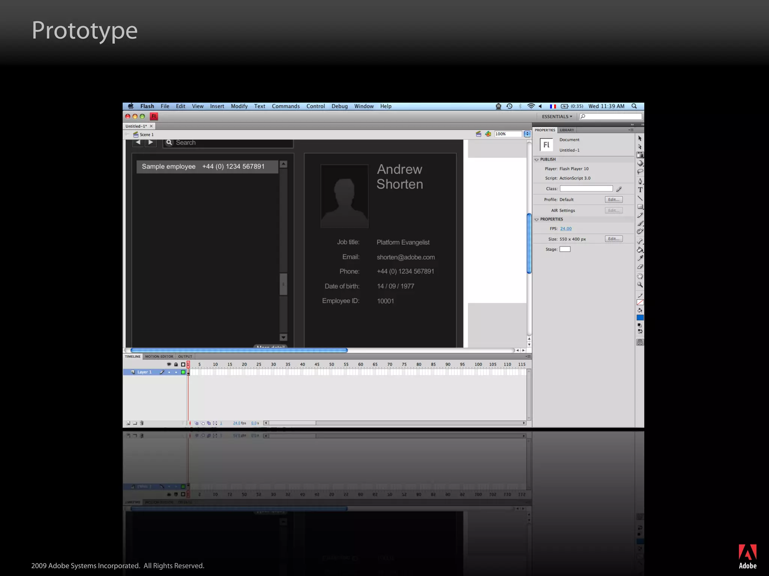The image size is (769, 576).
Task: Open the stroke color swatch
Action: [x=640, y=302]
